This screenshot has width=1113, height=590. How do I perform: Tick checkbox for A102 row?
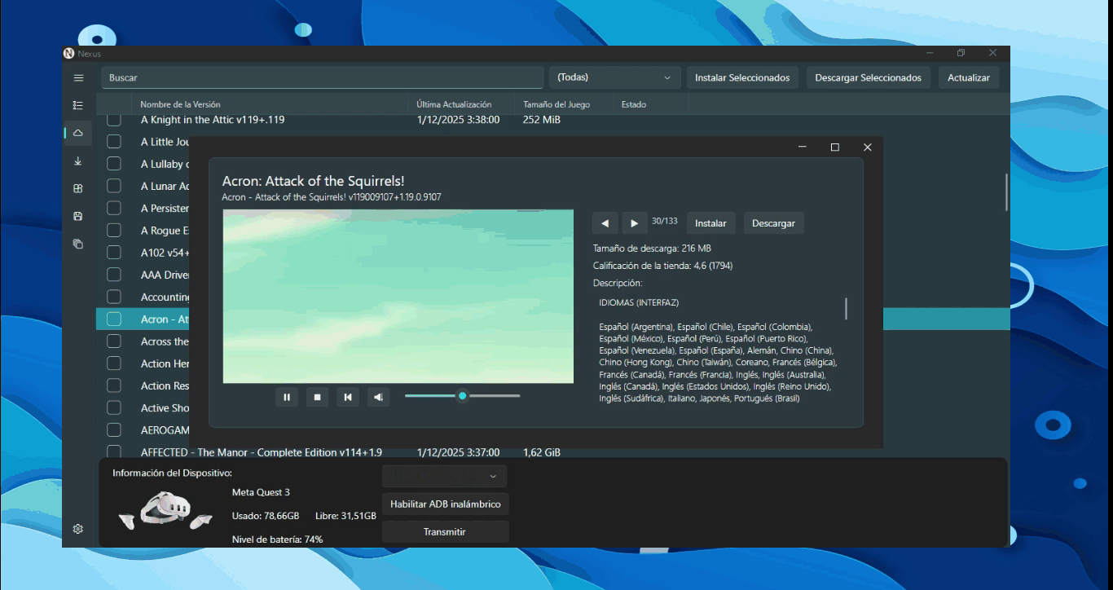tap(114, 253)
